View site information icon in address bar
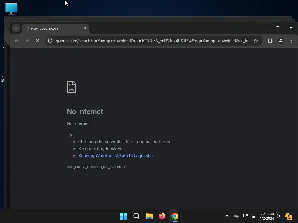The width and height of the screenshot is (298, 223). [50, 41]
